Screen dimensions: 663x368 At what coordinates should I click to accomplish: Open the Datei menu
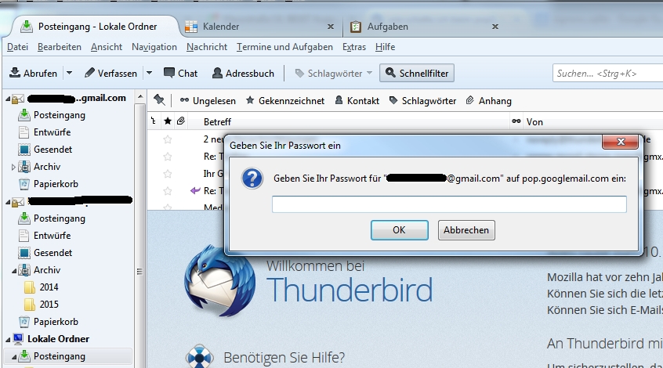click(x=17, y=47)
